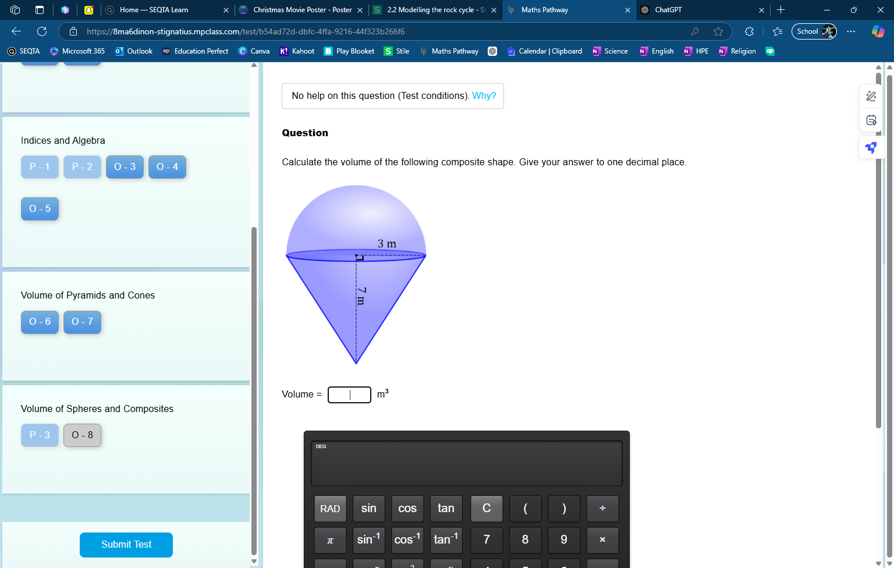This screenshot has width=894, height=568.
Task: Click the site info padlock icon
Action: click(x=73, y=31)
